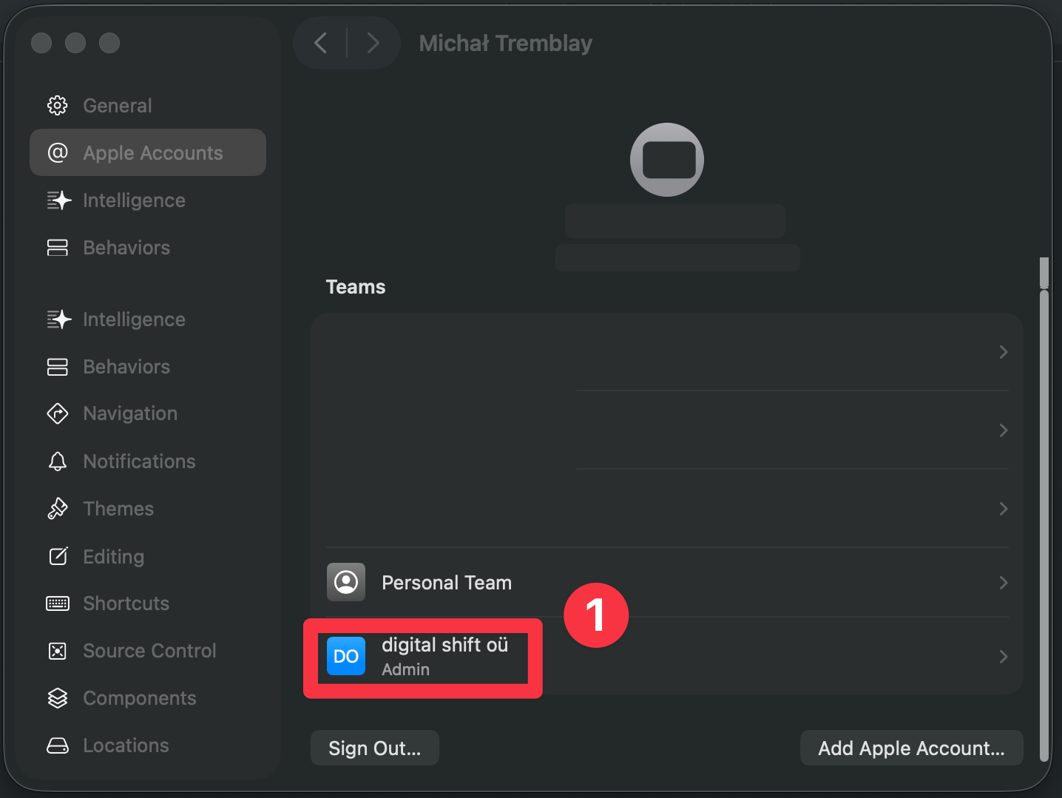1062x798 pixels.
Task: Click the Sign Out button
Action: click(374, 748)
